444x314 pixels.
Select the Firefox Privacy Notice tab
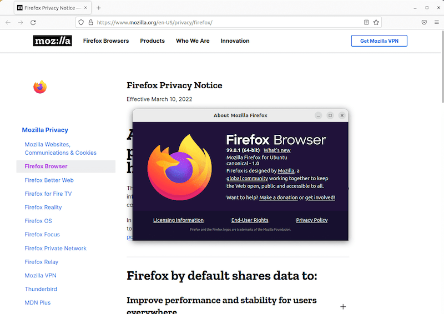(x=53, y=8)
